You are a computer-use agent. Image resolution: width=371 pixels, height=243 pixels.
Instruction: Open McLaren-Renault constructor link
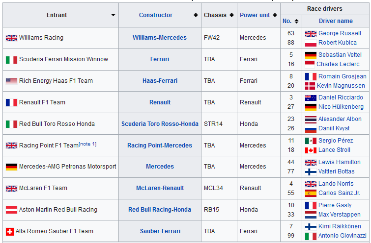(160, 188)
